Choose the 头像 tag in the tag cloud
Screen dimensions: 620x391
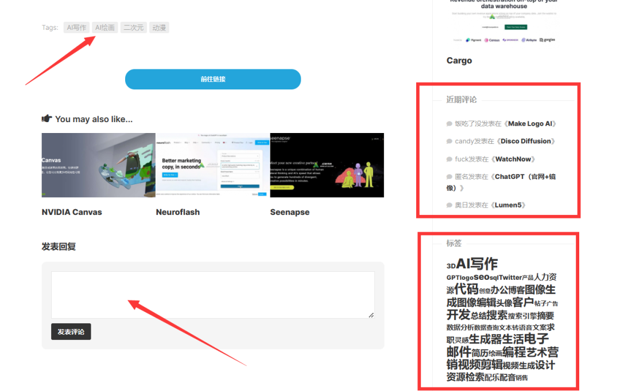click(x=504, y=303)
